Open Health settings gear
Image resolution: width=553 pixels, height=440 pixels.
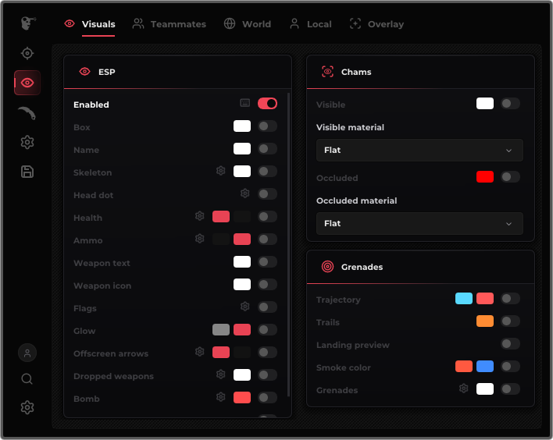200,216
